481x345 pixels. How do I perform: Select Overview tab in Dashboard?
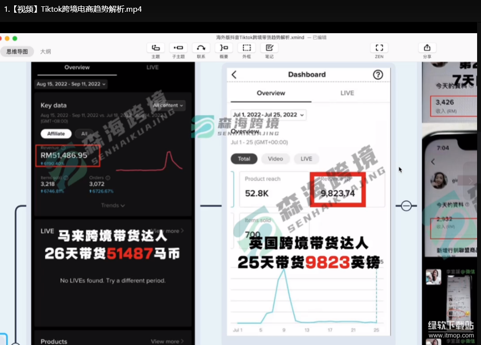coord(271,93)
